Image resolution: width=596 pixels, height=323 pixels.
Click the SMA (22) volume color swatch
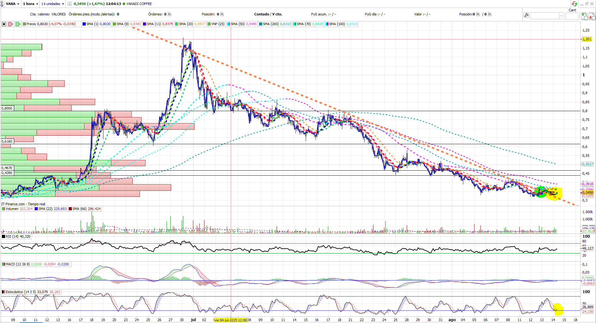pos(36,209)
